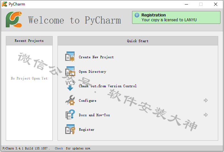Viewport: 224px width, 152px height.
Task: Click the Register key icon
Action: click(70, 129)
